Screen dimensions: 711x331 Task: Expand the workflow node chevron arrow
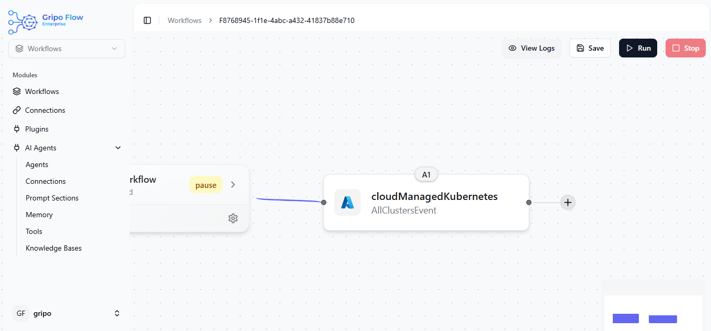tap(233, 185)
